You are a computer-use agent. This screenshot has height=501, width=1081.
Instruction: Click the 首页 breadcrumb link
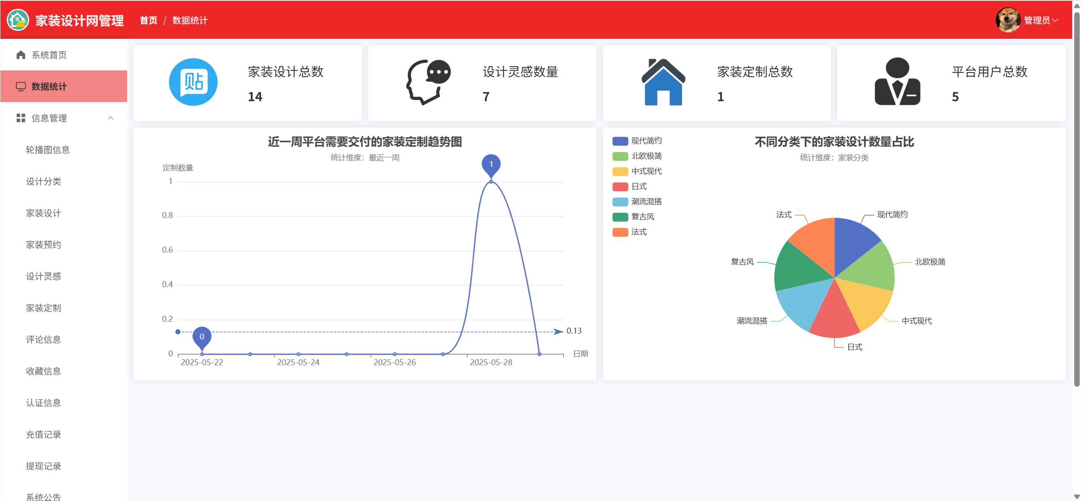(x=148, y=20)
